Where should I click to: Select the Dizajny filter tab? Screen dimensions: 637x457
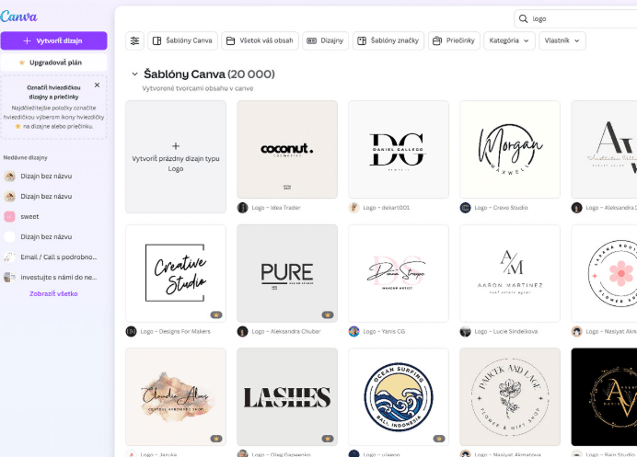click(x=326, y=40)
